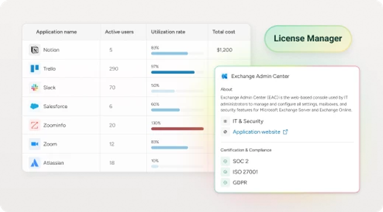
Task: Click the Zoom camera icon
Action: point(35,144)
